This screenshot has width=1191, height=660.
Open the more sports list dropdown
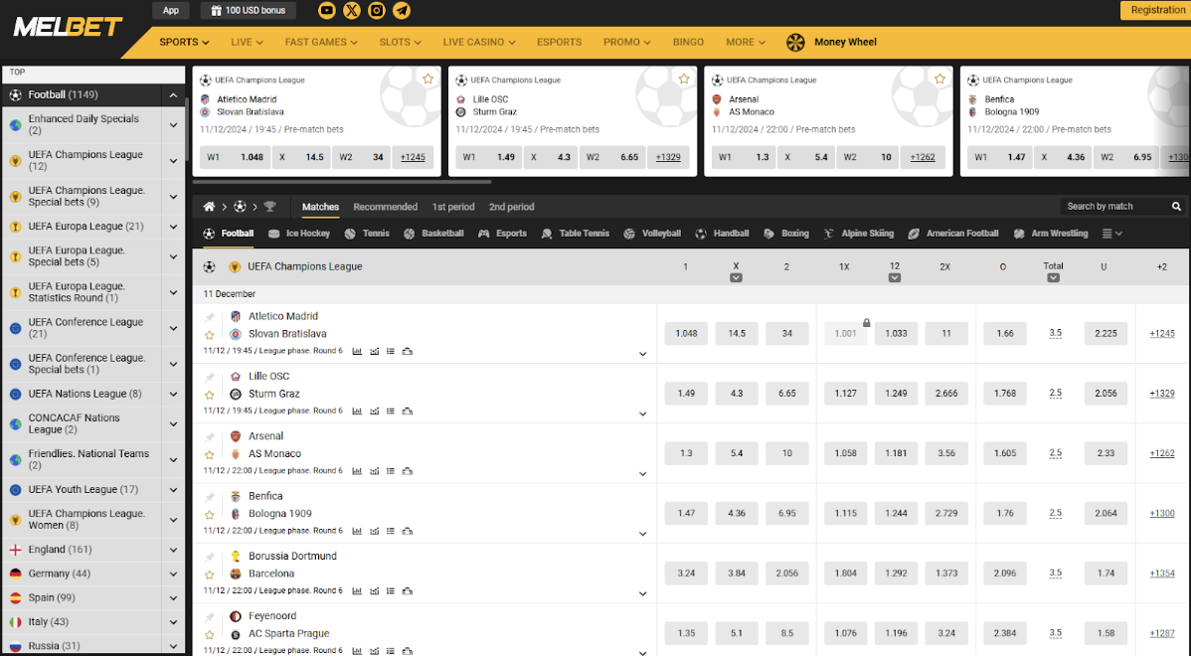pos(1112,234)
